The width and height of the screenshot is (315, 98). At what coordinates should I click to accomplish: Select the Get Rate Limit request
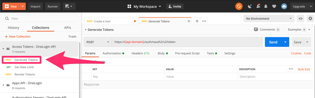coord(24,67)
